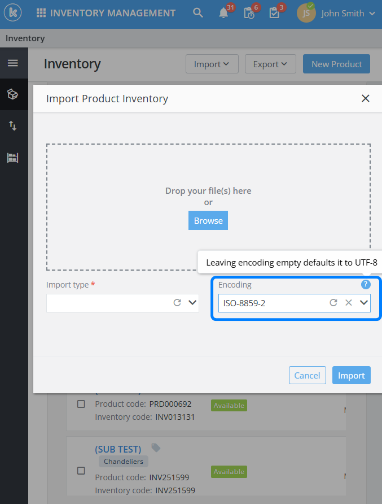
Task: Open the stock movements arrows sidebar icon
Action: coord(12,125)
